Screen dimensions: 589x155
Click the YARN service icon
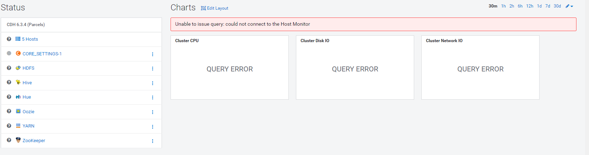coord(18,126)
